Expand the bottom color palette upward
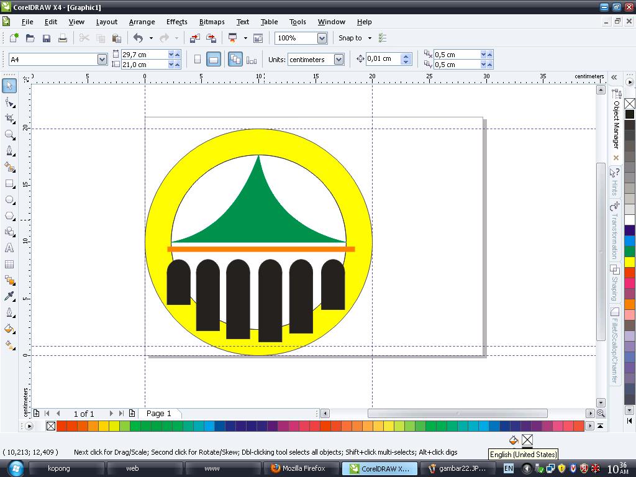The width and height of the screenshot is (636, 477). pos(601,426)
